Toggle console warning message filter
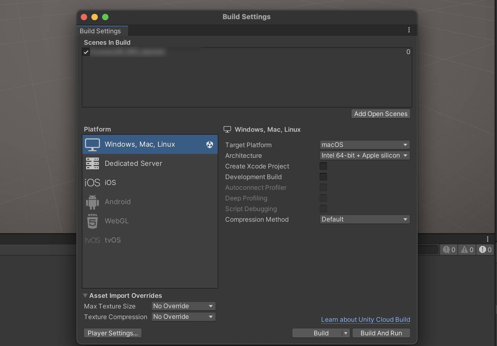The height and width of the screenshot is (346, 497). click(467, 250)
